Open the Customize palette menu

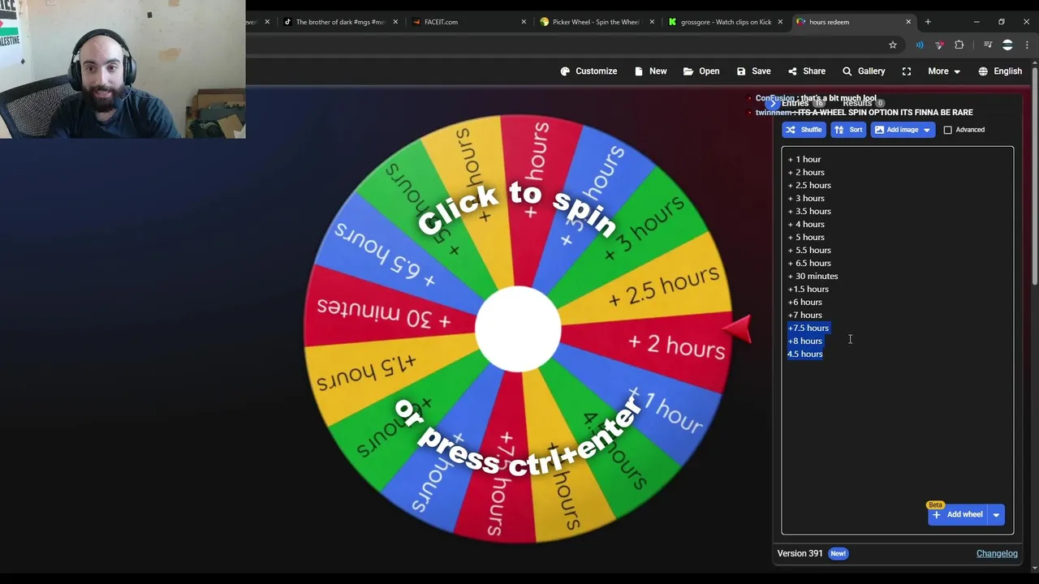click(x=588, y=71)
